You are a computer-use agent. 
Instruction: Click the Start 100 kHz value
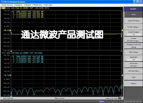pos(8,98)
